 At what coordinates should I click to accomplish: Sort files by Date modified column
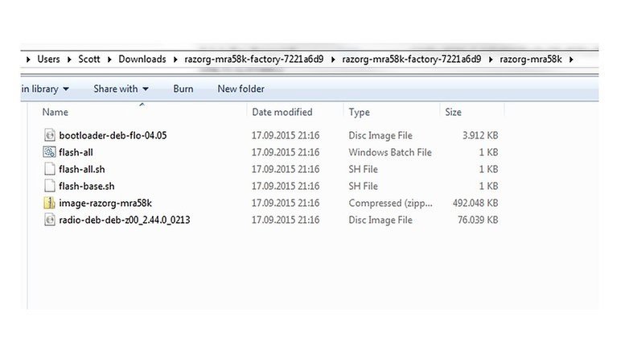coord(282,112)
